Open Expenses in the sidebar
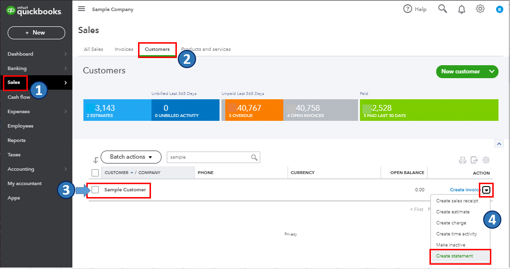The image size is (510, 269). [19, 112]
